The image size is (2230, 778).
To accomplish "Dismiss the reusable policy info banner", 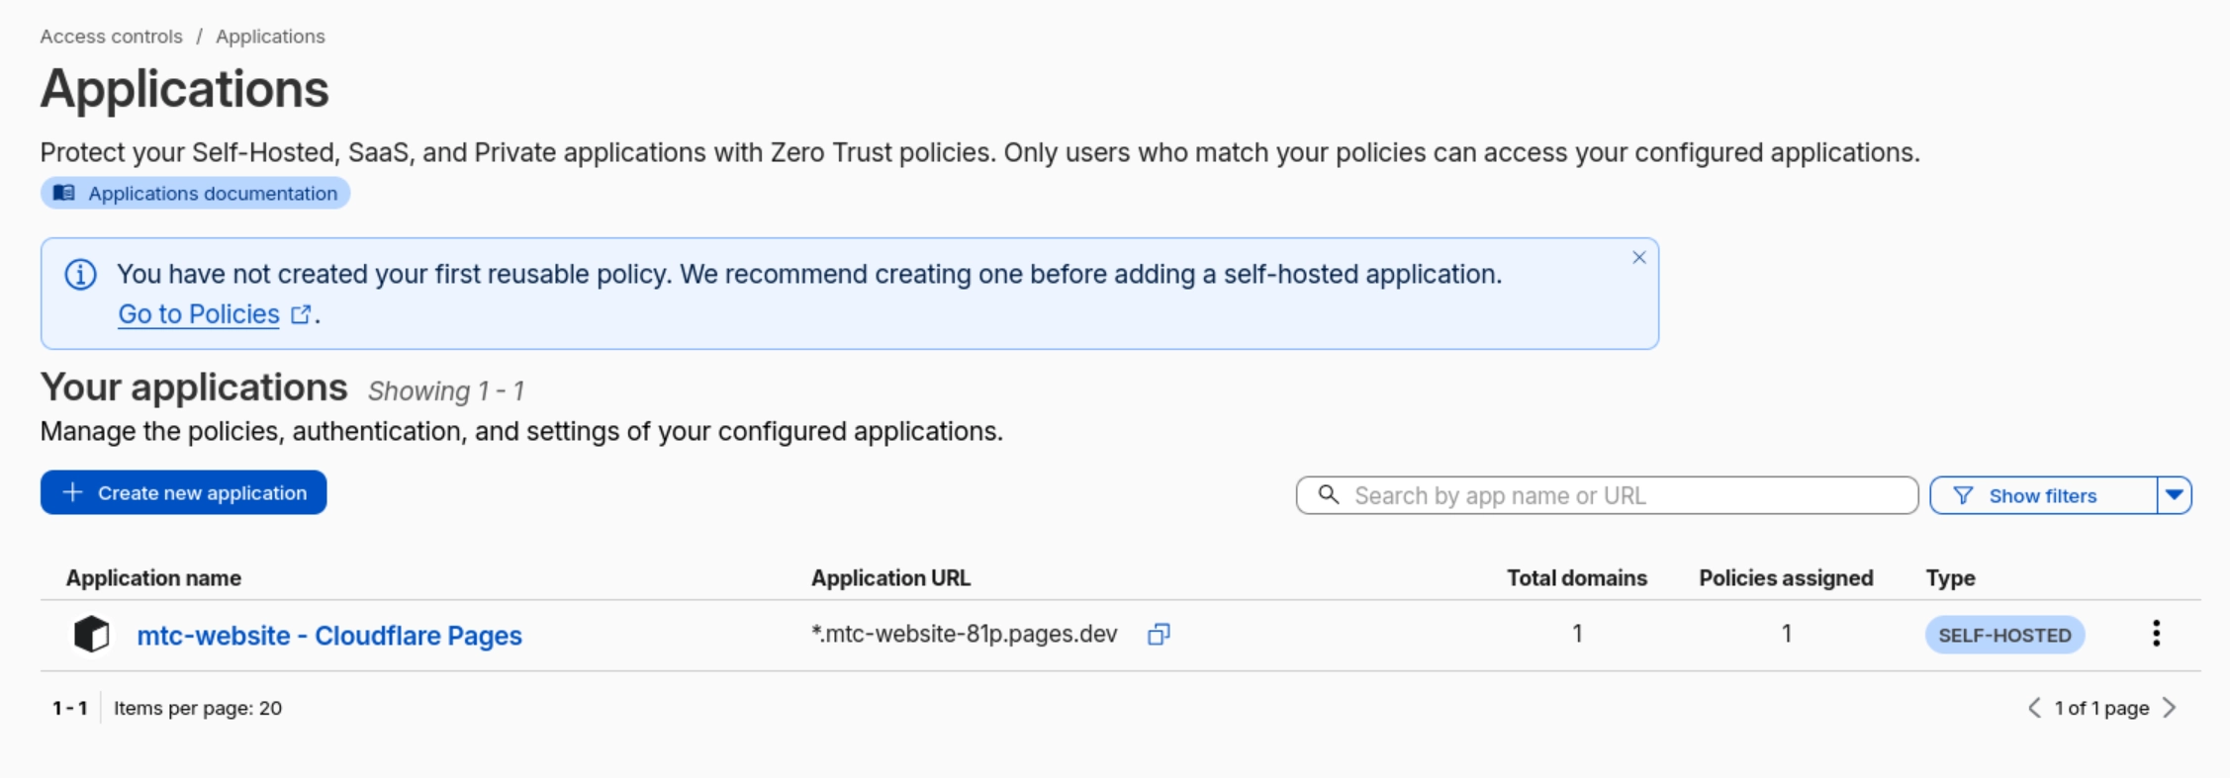I will coord(1639,257).
